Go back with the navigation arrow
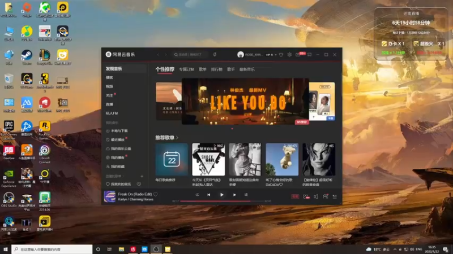 pos(158,54)
